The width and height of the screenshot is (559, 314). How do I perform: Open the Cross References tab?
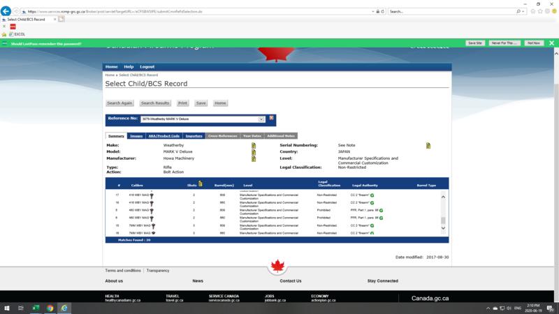(222, 136)
